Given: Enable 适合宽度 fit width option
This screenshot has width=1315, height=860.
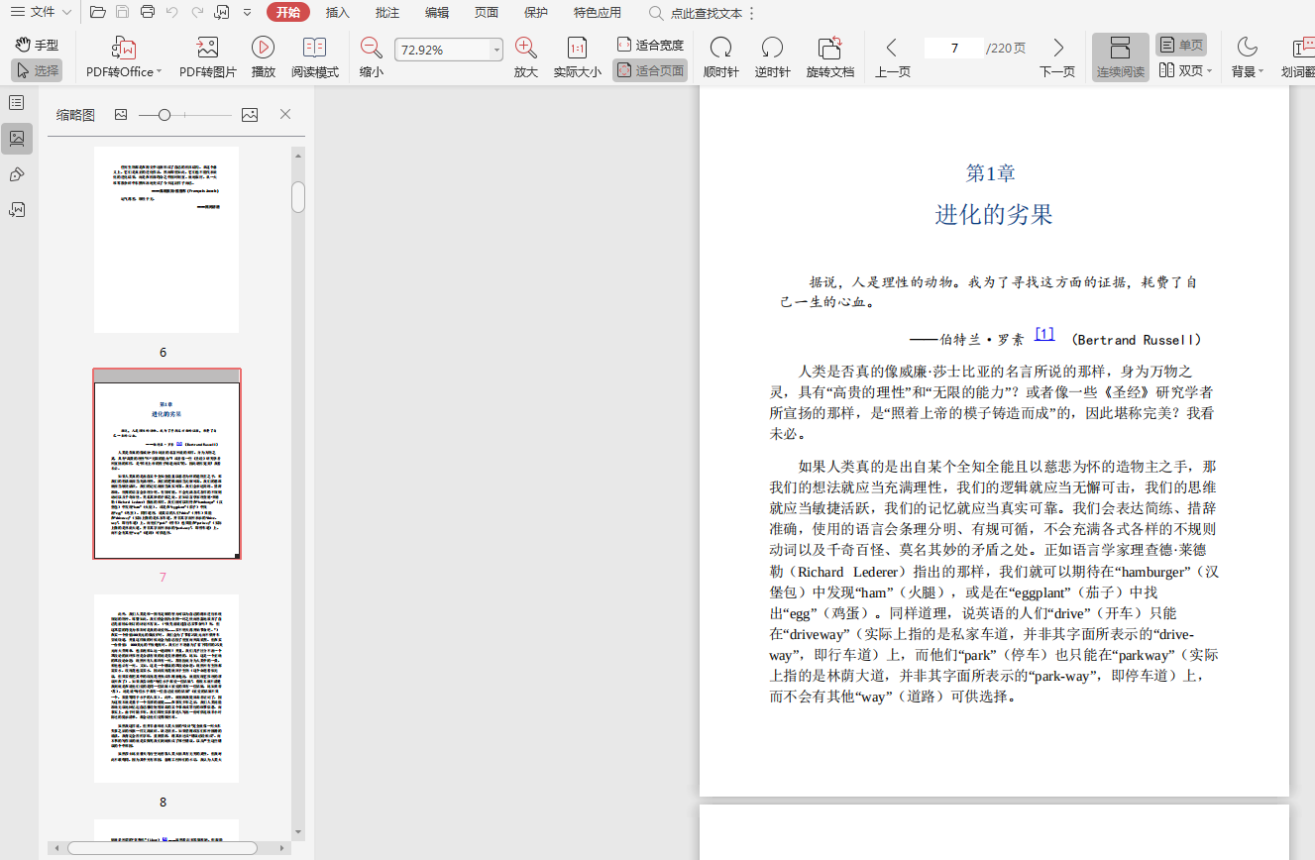Looking at the screenshot, I should click(650, 45).
